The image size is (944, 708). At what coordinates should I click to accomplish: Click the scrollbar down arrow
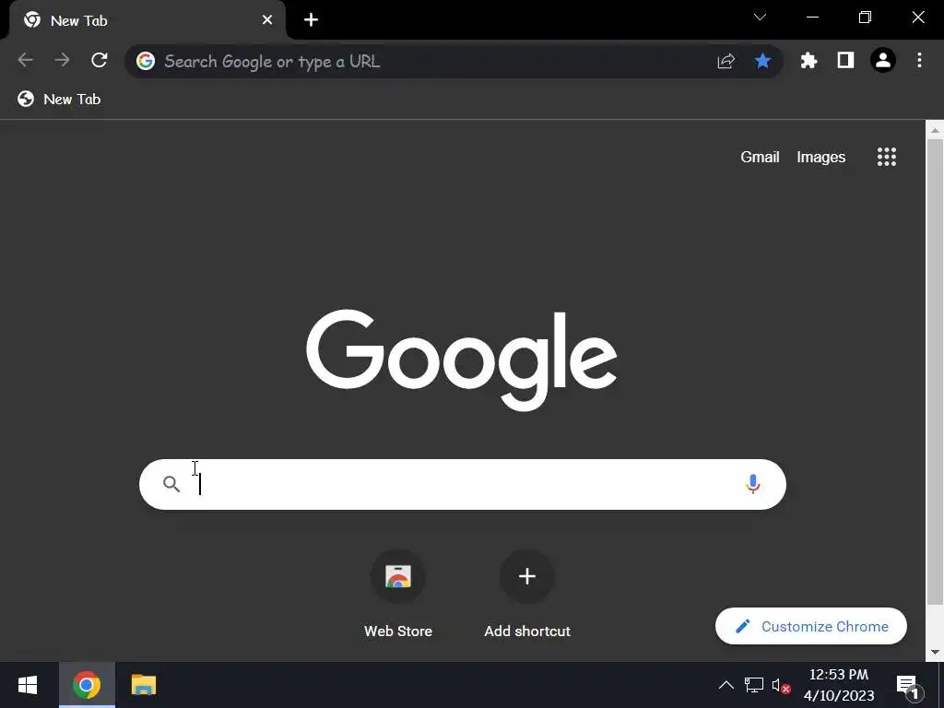(x=935, y=652)
